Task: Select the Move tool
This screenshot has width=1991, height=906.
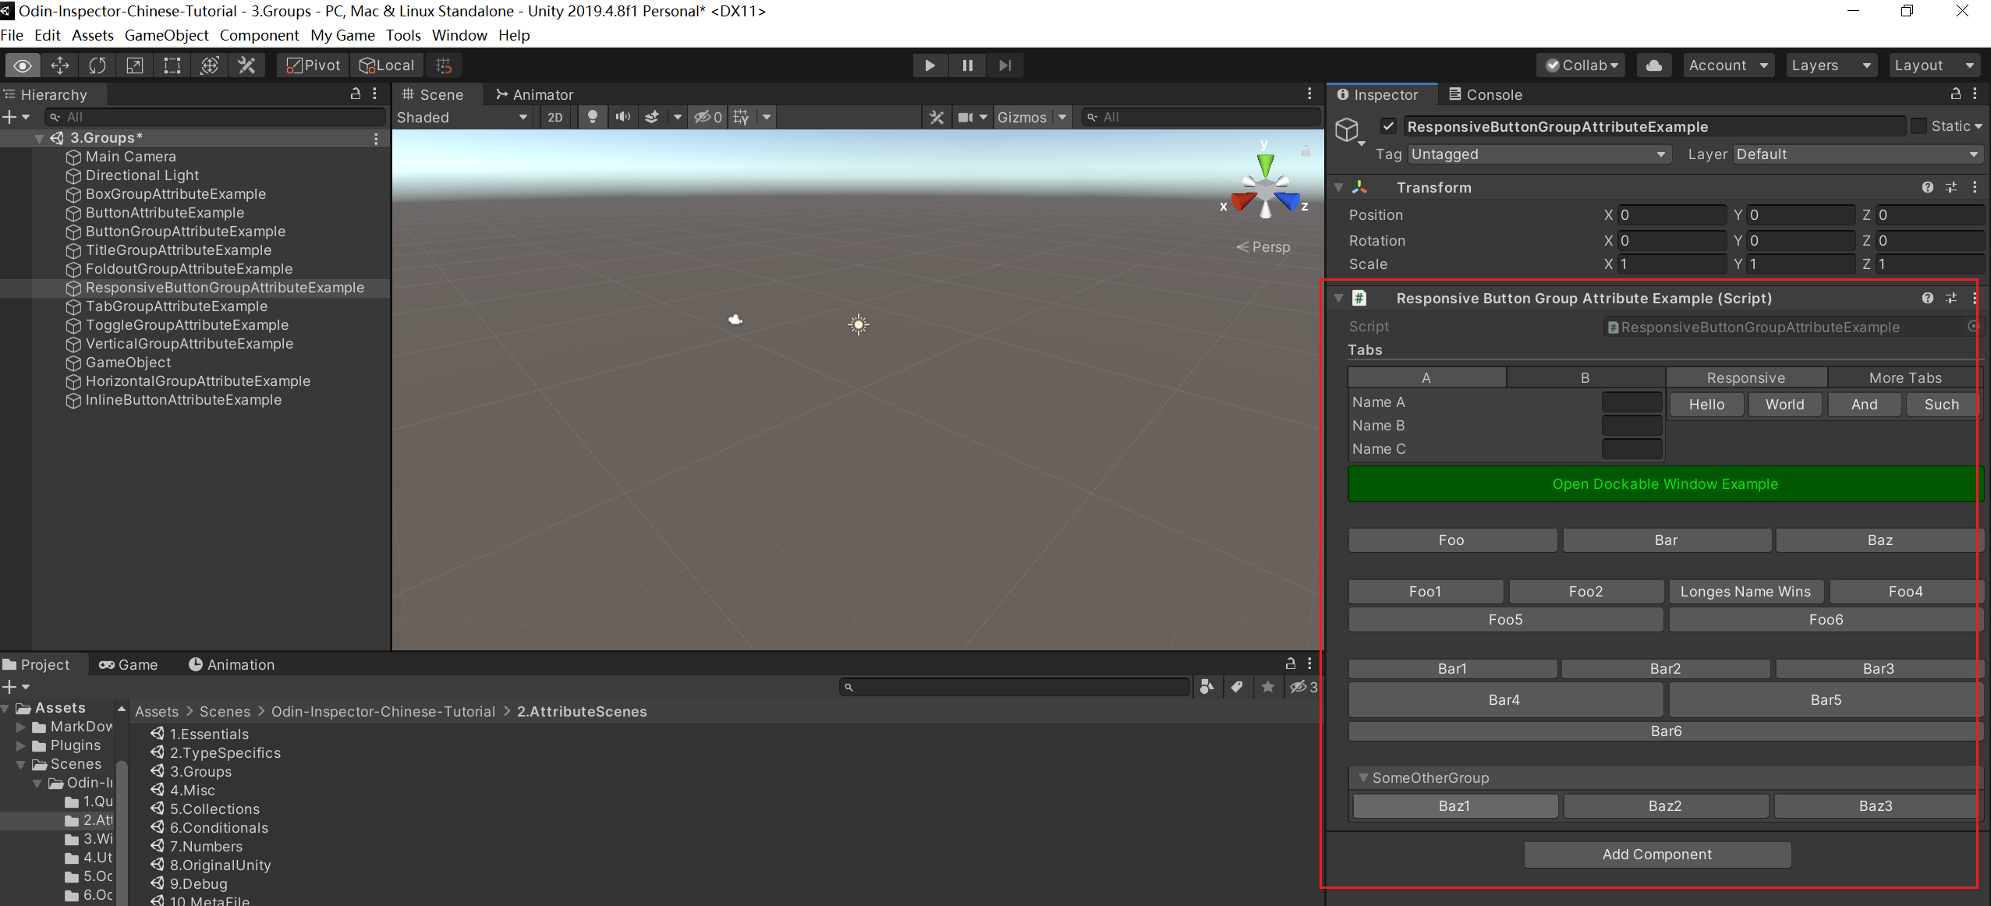Action: 60,65
